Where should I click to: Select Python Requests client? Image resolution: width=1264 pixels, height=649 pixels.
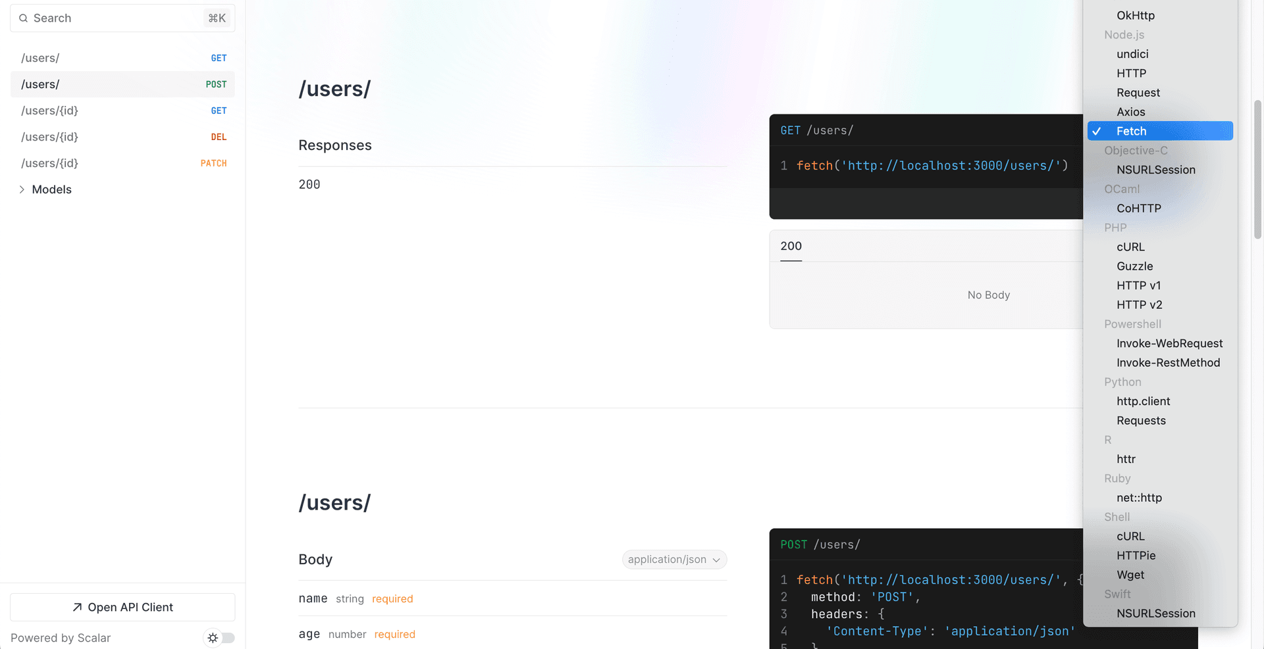(x=1140, y=421)
